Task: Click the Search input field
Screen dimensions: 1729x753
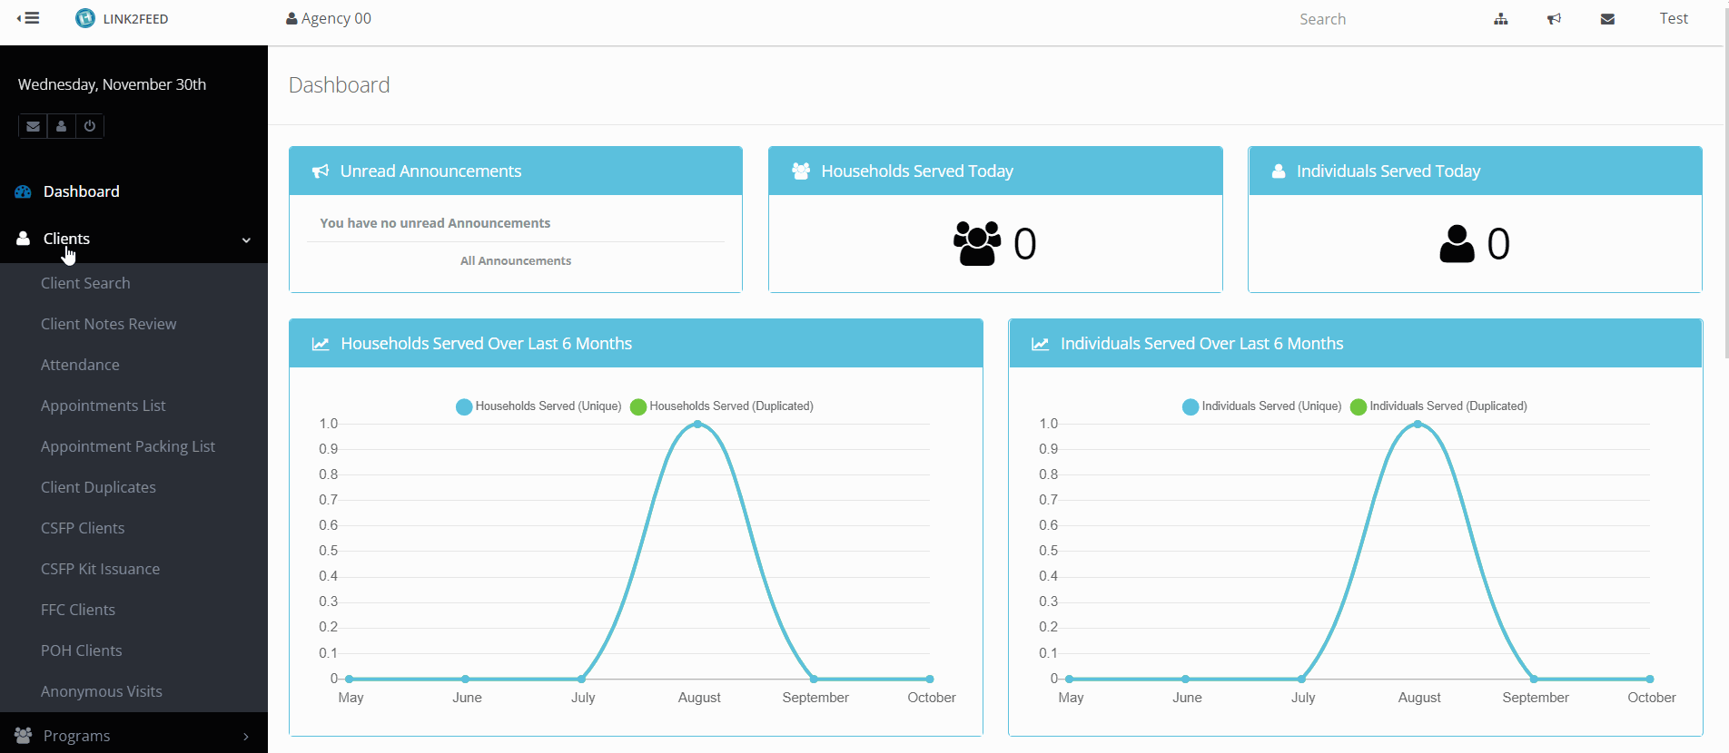Action: pos(1362,19)
